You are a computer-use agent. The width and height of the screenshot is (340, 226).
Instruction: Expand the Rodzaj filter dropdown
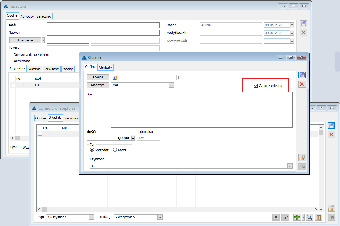coord(160,217)
